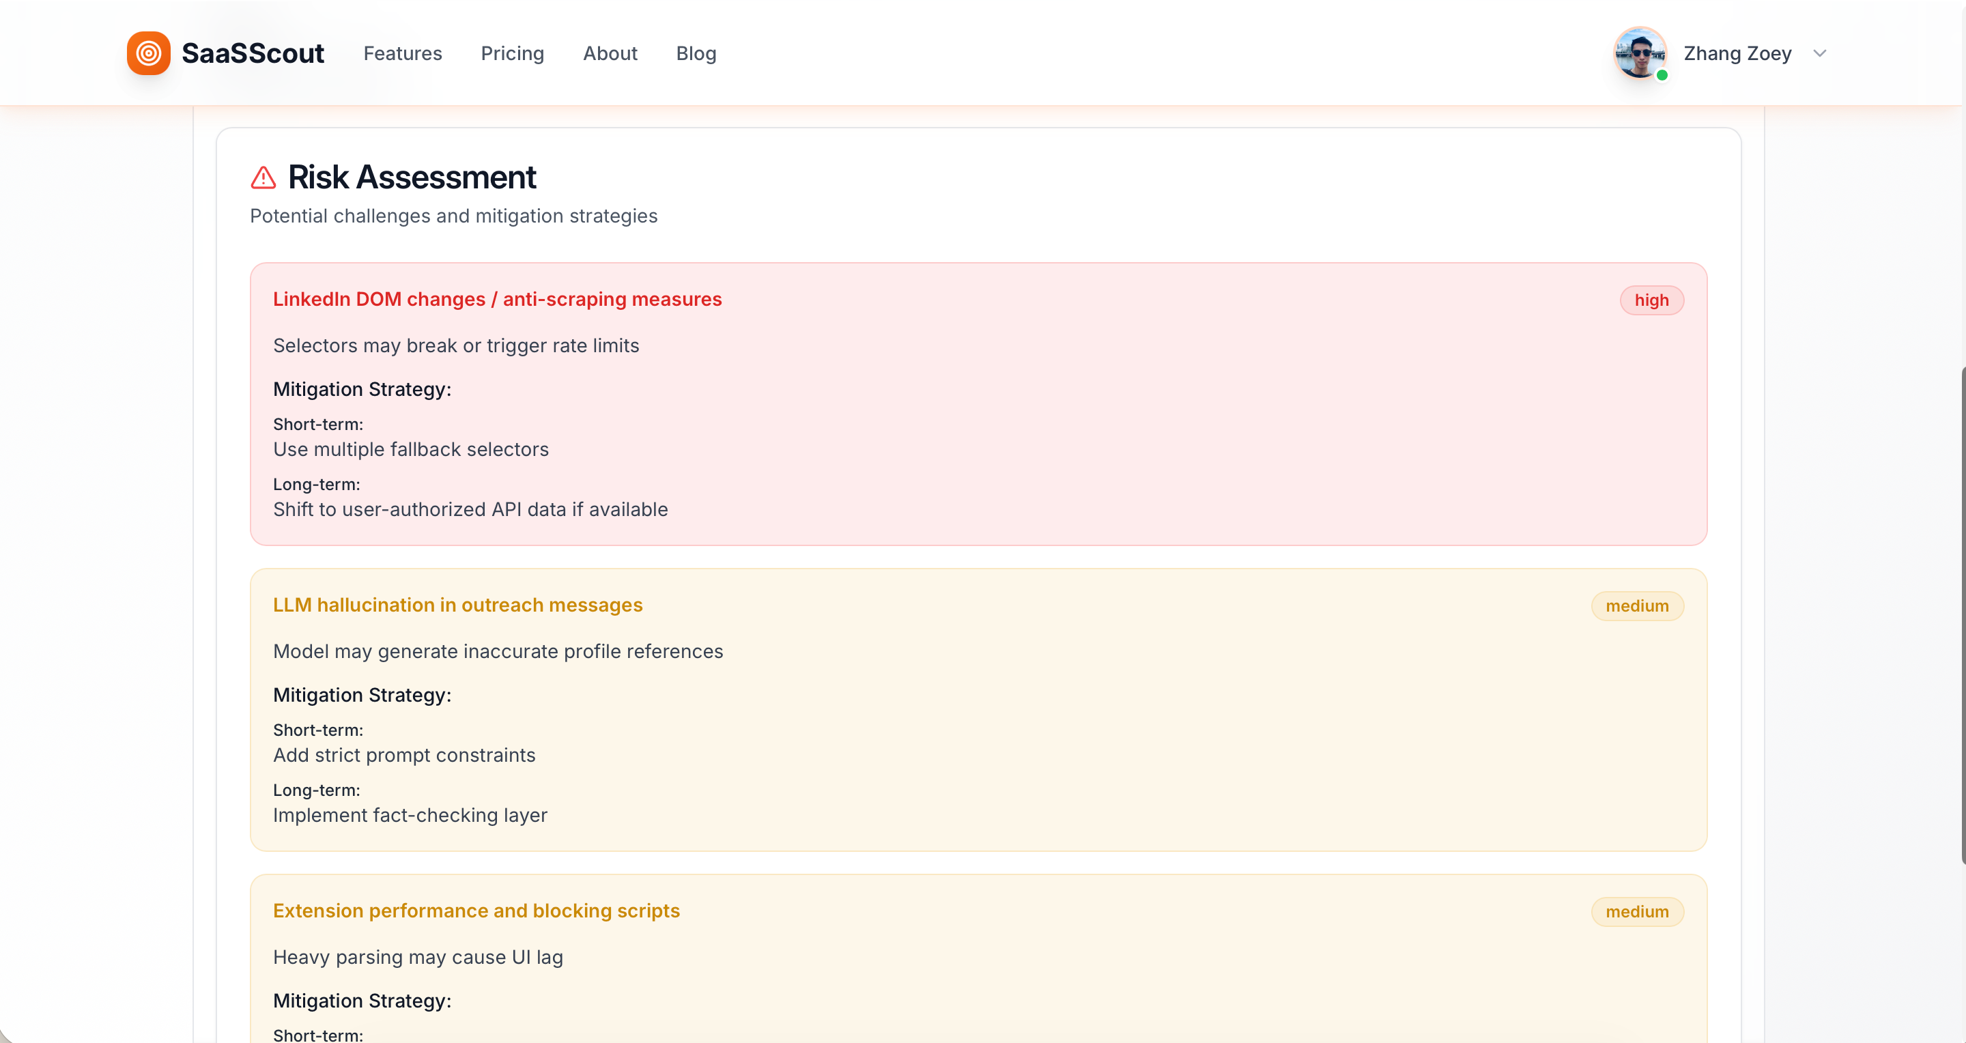The height and width of the screenshot is (1043, 1966).
Task: Navigate to the Pricing page
Action: click(x=512, y=53)
